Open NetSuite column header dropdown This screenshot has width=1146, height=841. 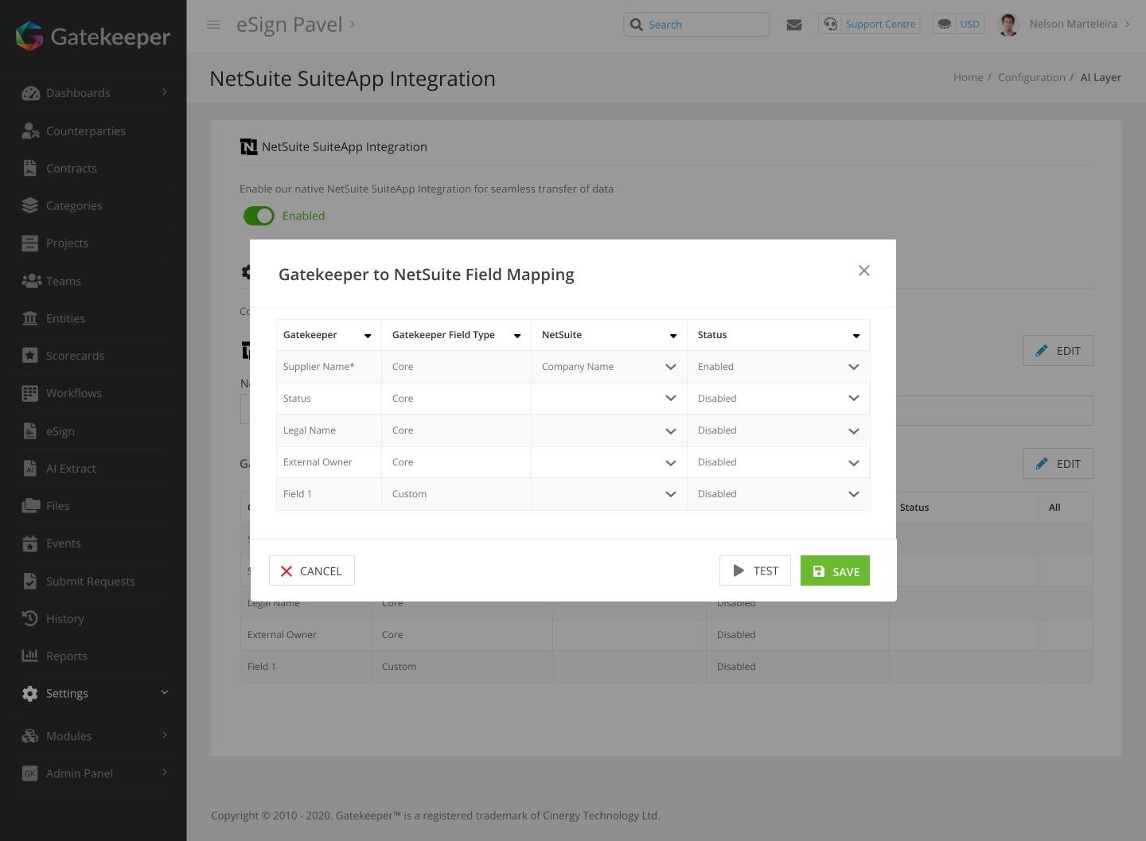(x=673, y=336)
